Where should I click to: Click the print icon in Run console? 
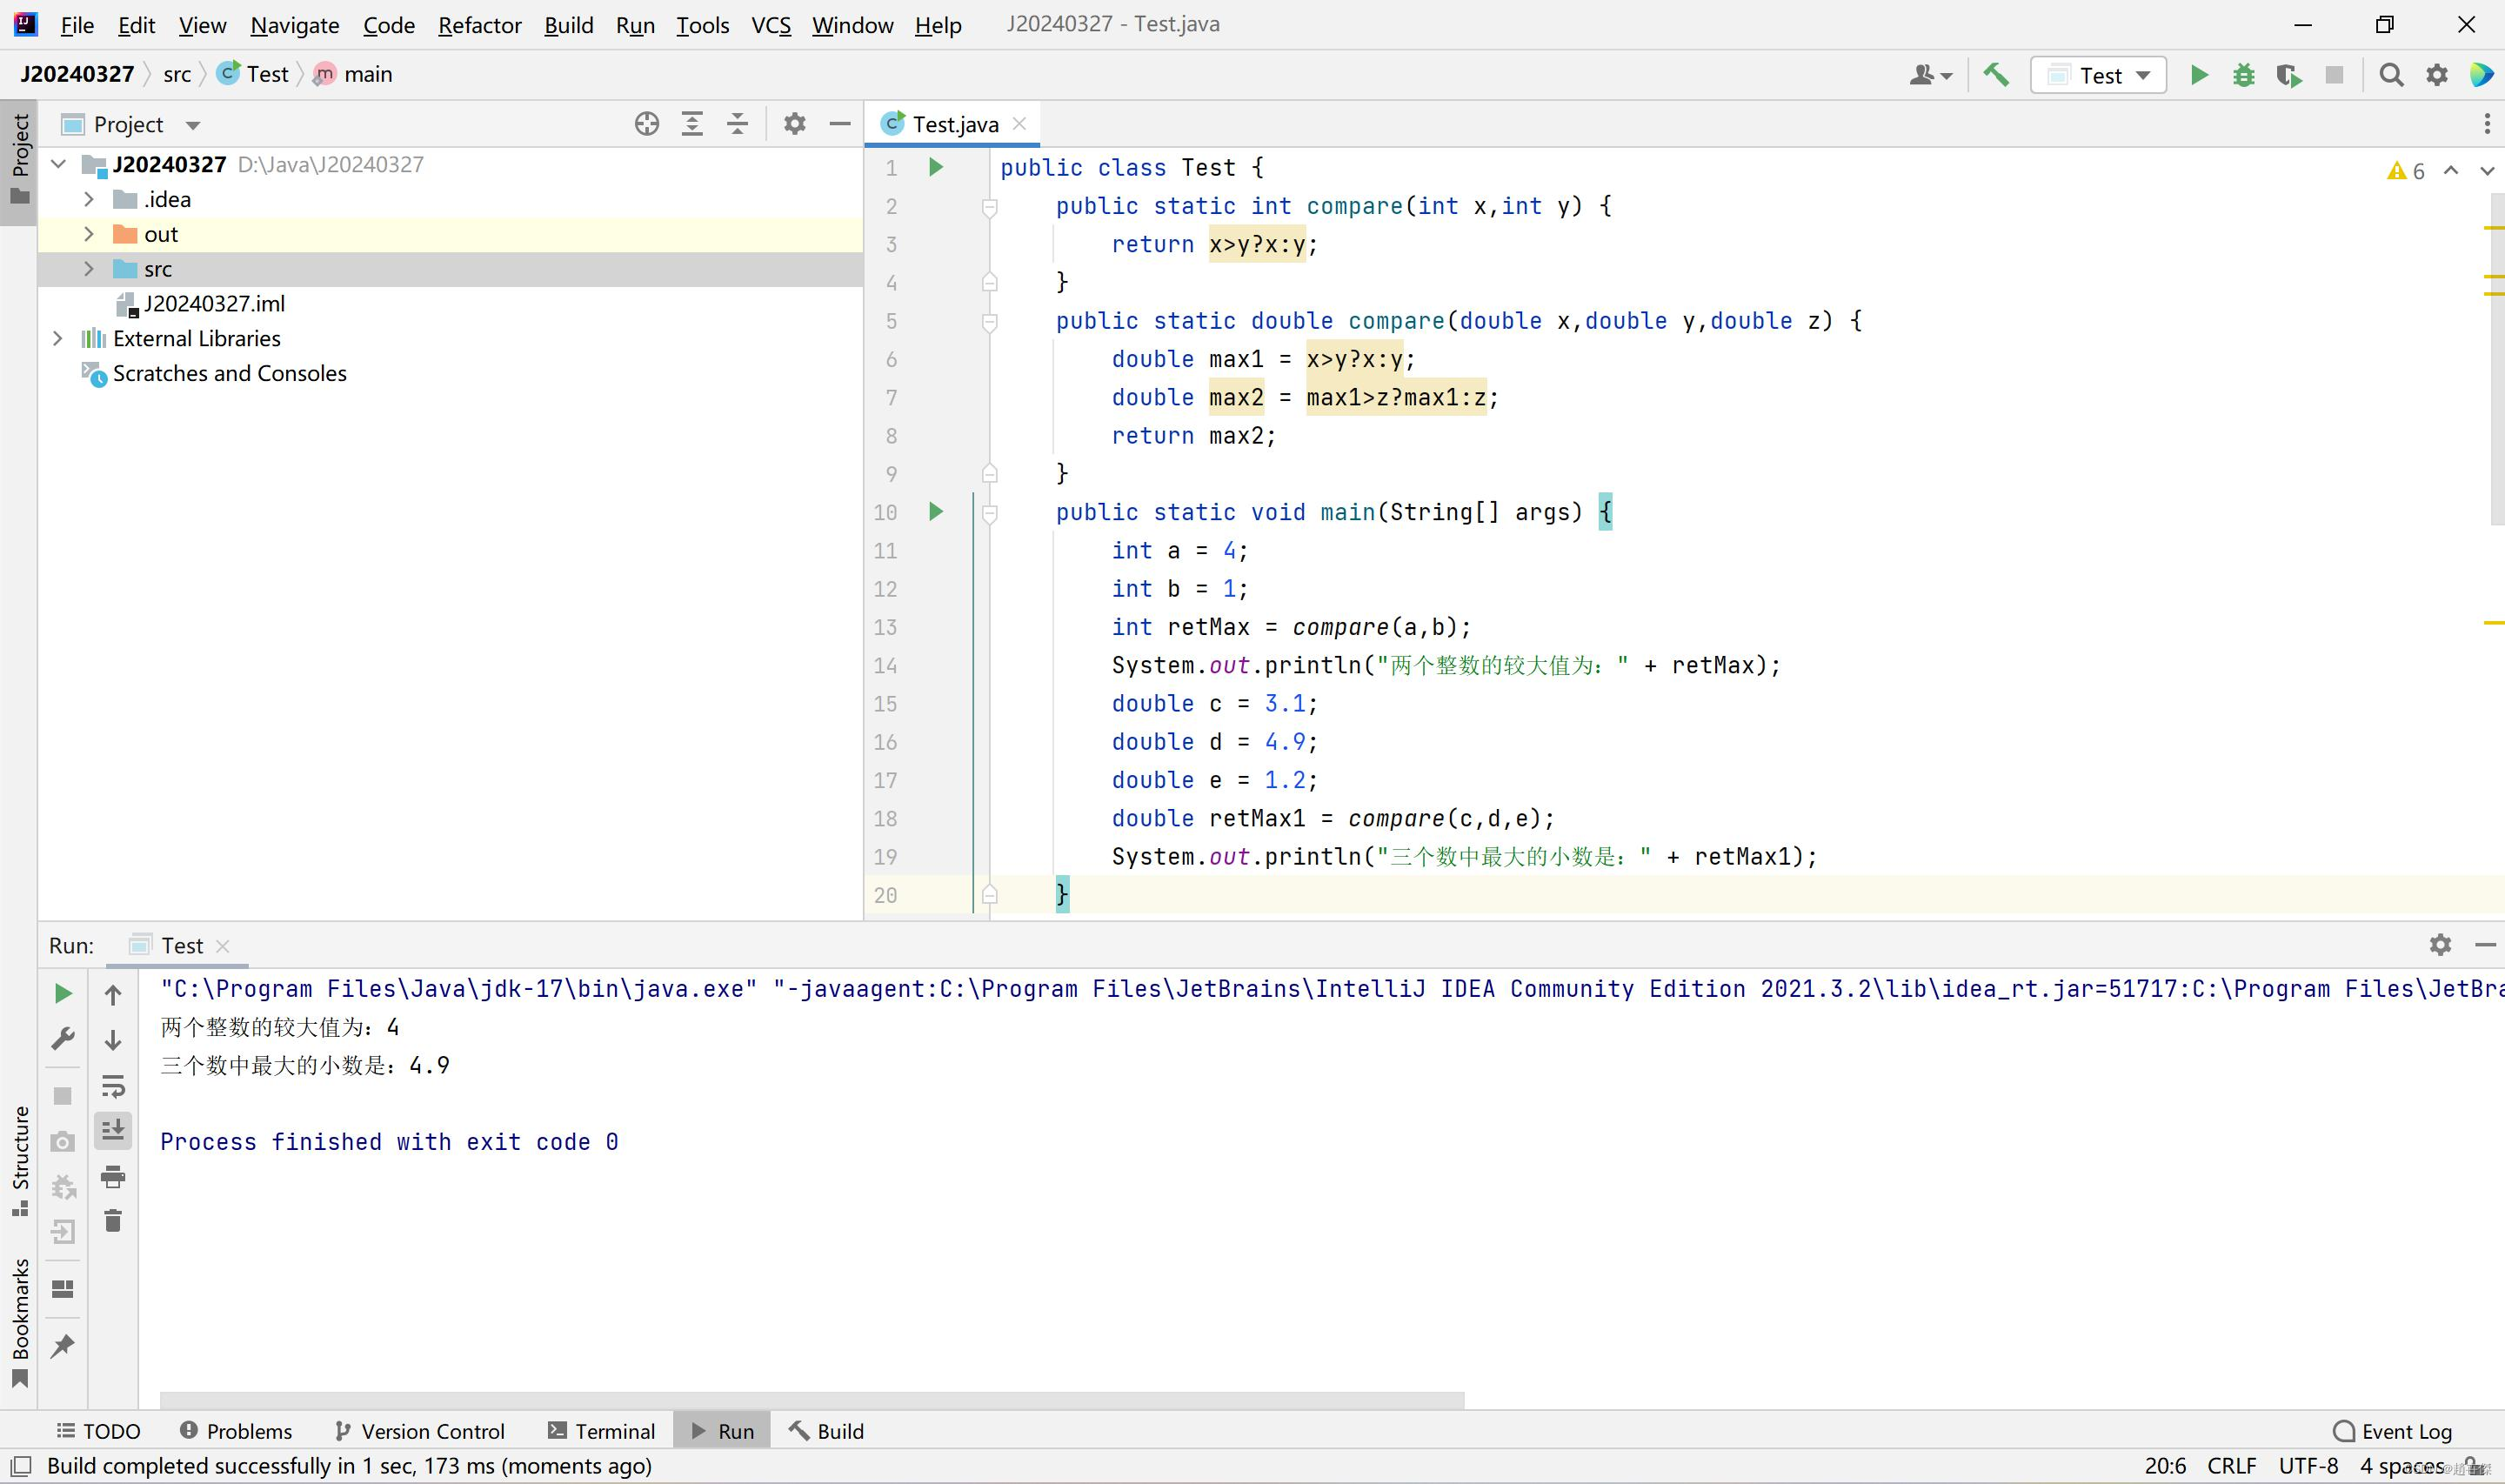pos(113,1177)
